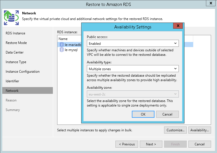Click the RDS instance label

[67, 32]
